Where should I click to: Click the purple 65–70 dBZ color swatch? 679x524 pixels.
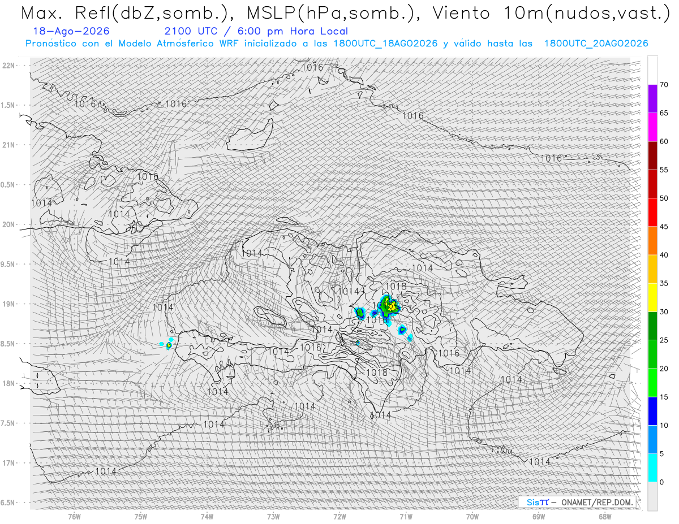tap(652, 99)
